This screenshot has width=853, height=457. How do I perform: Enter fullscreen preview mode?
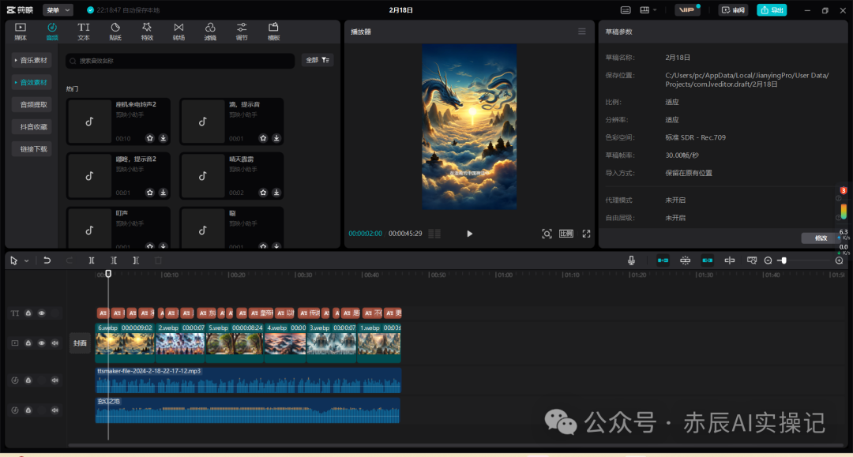coord(586,234)
